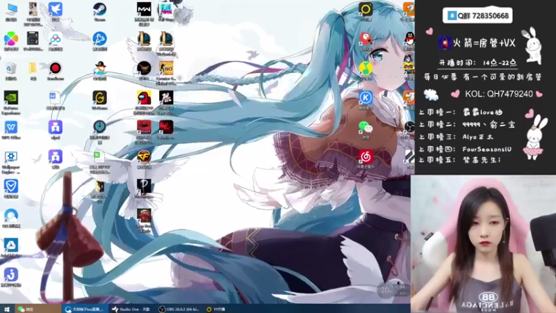The width and height of the screenshot is (556, 313).
Task: Click the Q群 728350668 label
Action: pyautogui.click(x=477, y=15)
